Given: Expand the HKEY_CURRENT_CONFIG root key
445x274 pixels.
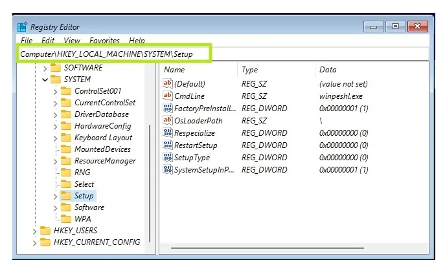Looking at the screenshot, I should tap(34, 243).
